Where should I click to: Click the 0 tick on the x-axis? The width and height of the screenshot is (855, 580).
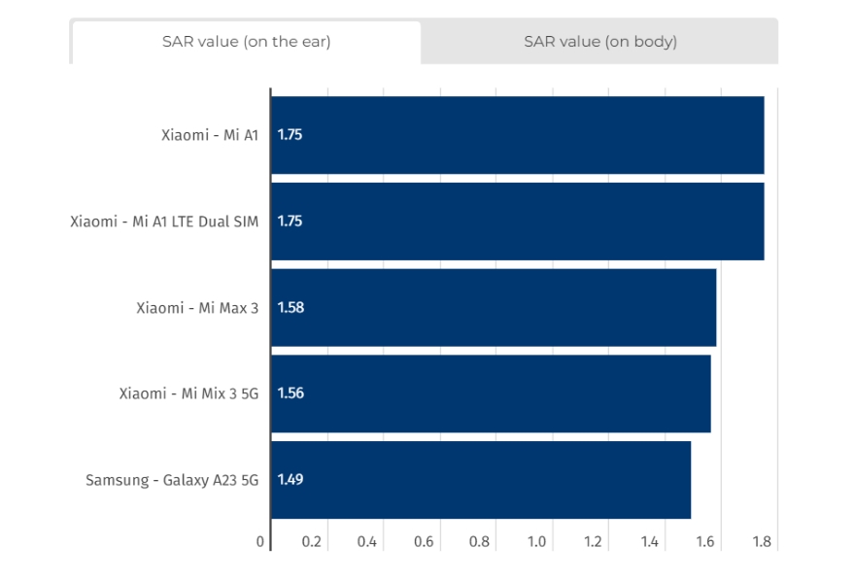[x=260, y=542]
